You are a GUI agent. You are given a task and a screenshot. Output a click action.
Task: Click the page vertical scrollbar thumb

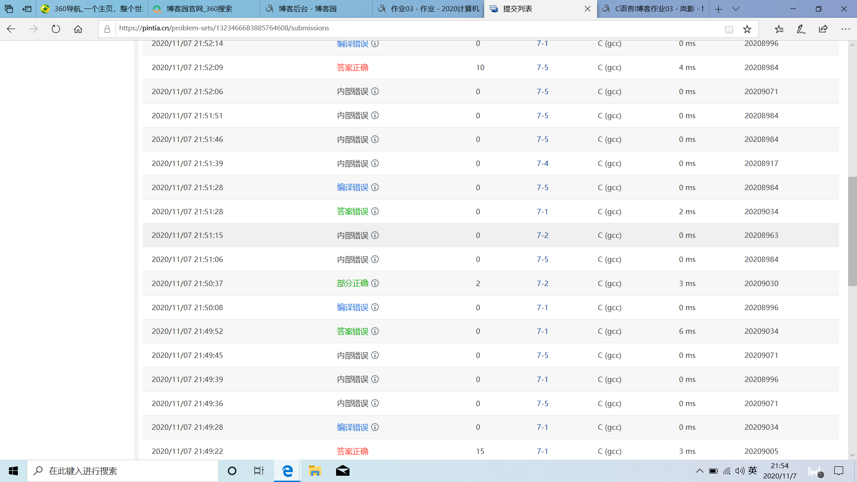click(x=852, y=231)
